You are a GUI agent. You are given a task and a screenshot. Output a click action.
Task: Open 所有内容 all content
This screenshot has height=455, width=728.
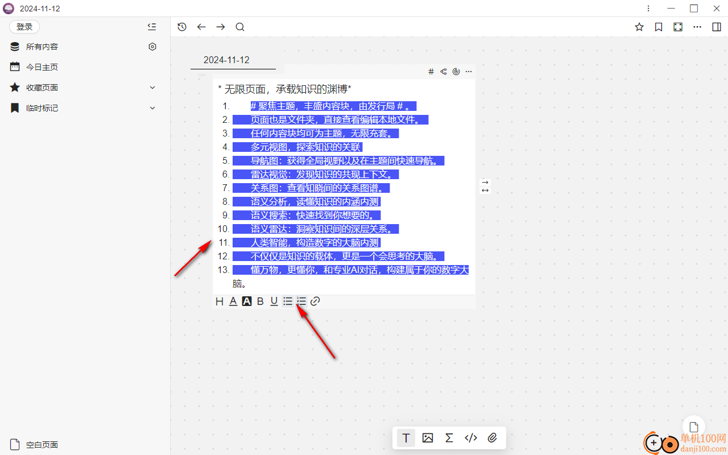(42, 47)
